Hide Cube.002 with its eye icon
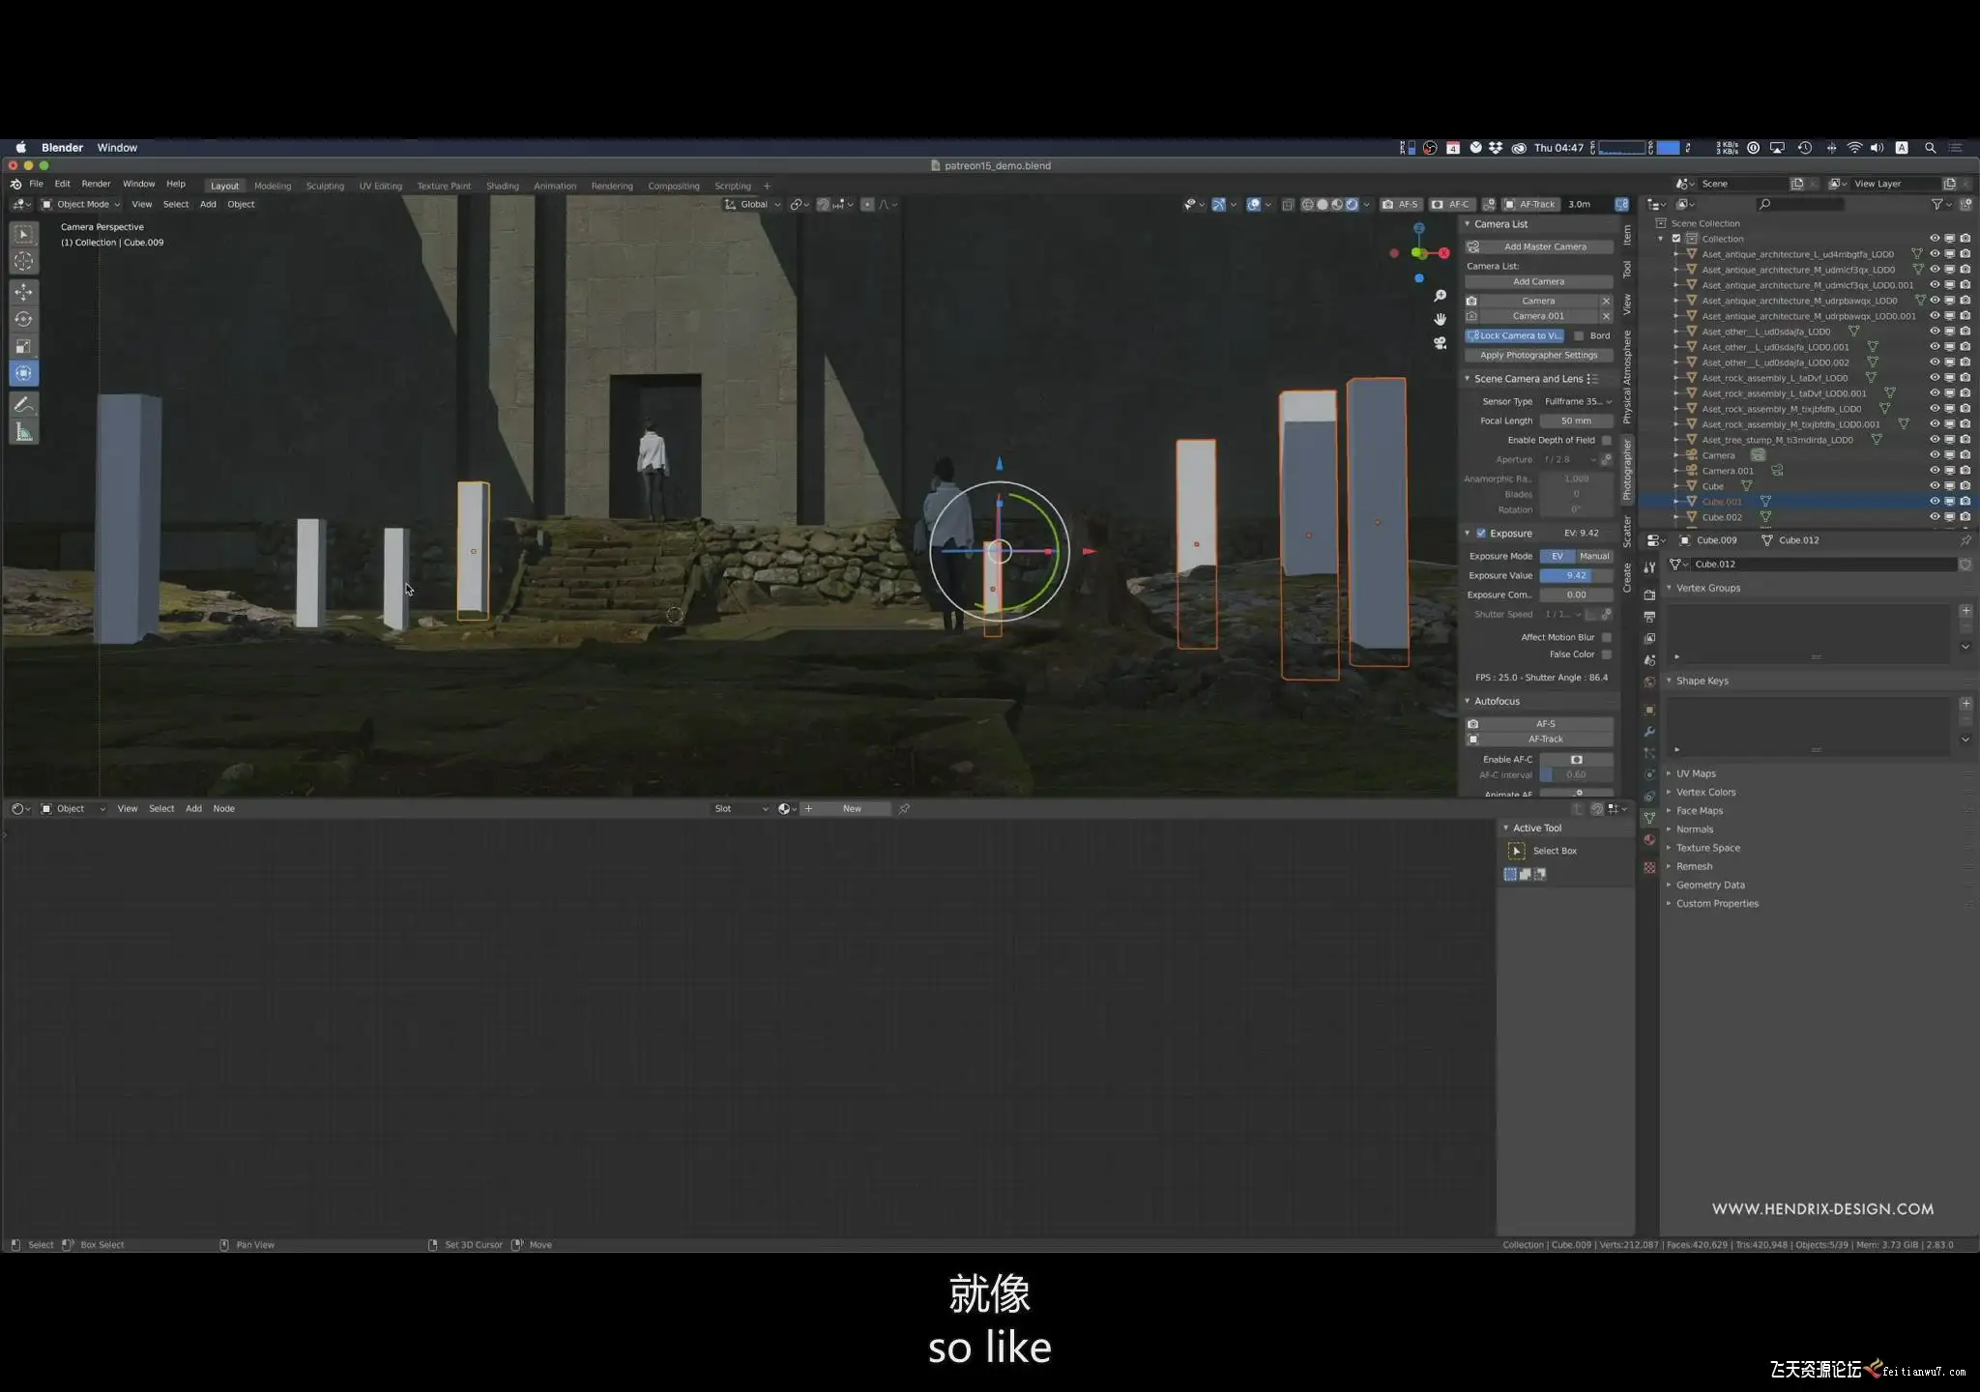 click(x=1935, y=517)
